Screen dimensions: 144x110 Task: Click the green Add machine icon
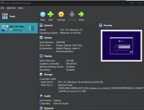pos(50,14)
